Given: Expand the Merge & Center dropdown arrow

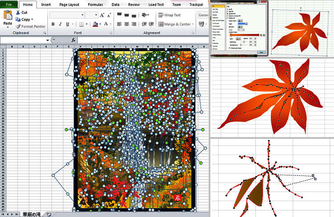Looking at the screenshot, I should [x=194, y=24].
